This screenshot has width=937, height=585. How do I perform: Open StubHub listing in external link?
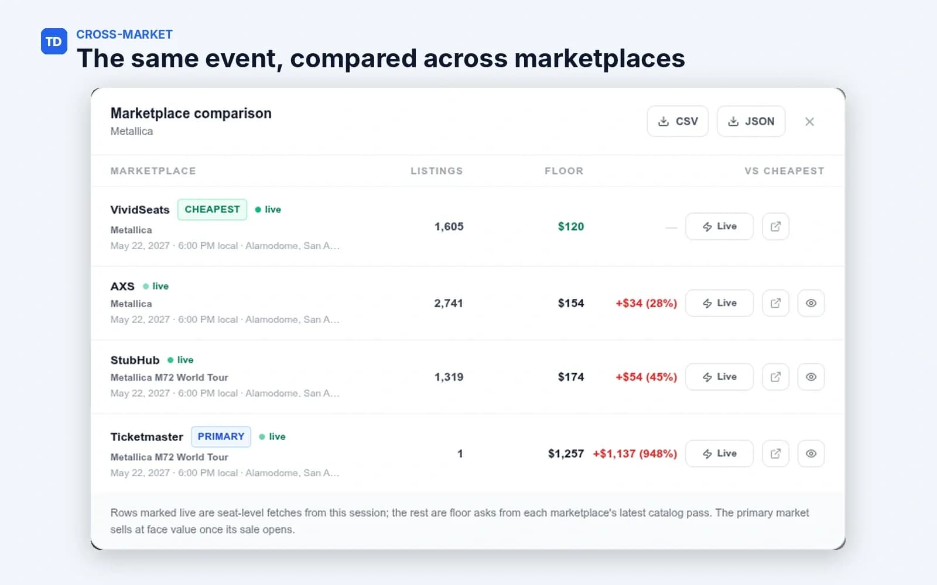click(775, 377)
